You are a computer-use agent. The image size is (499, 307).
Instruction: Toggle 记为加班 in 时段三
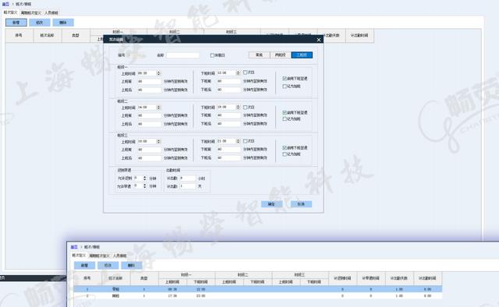285,154
